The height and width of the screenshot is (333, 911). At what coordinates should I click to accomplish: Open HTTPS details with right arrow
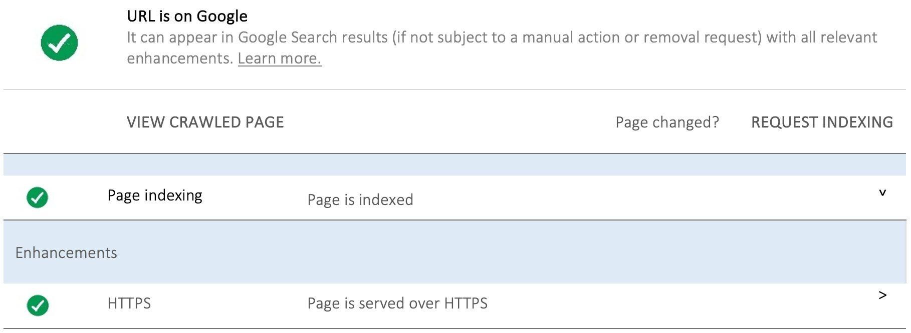click(882, 295)
